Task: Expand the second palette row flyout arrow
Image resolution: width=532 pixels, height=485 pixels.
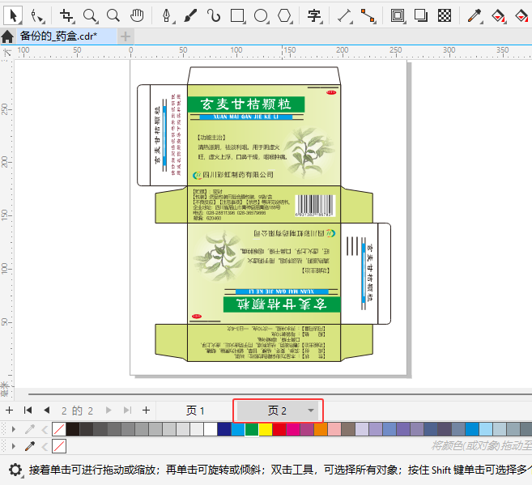Action: (x=14, y=446)
